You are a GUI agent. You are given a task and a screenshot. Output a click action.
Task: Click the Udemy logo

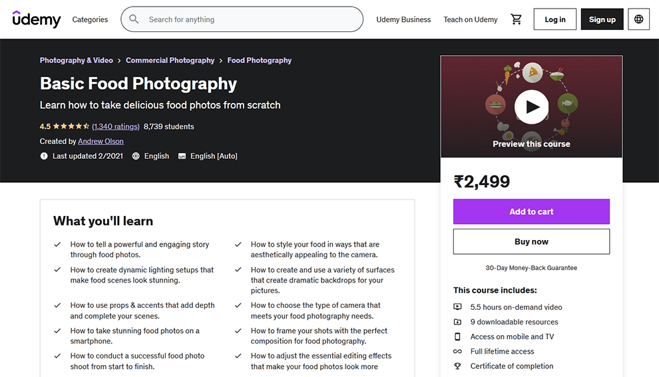pos(37,19)
